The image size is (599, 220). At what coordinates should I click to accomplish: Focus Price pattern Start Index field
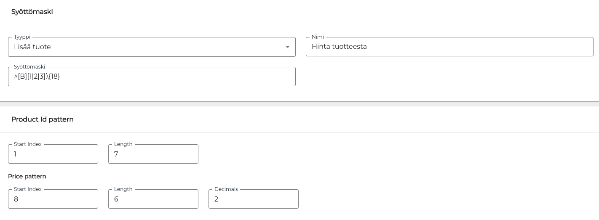(53, 199)
